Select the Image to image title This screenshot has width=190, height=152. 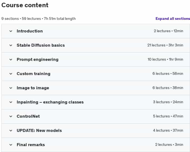[x=33, y=88]
